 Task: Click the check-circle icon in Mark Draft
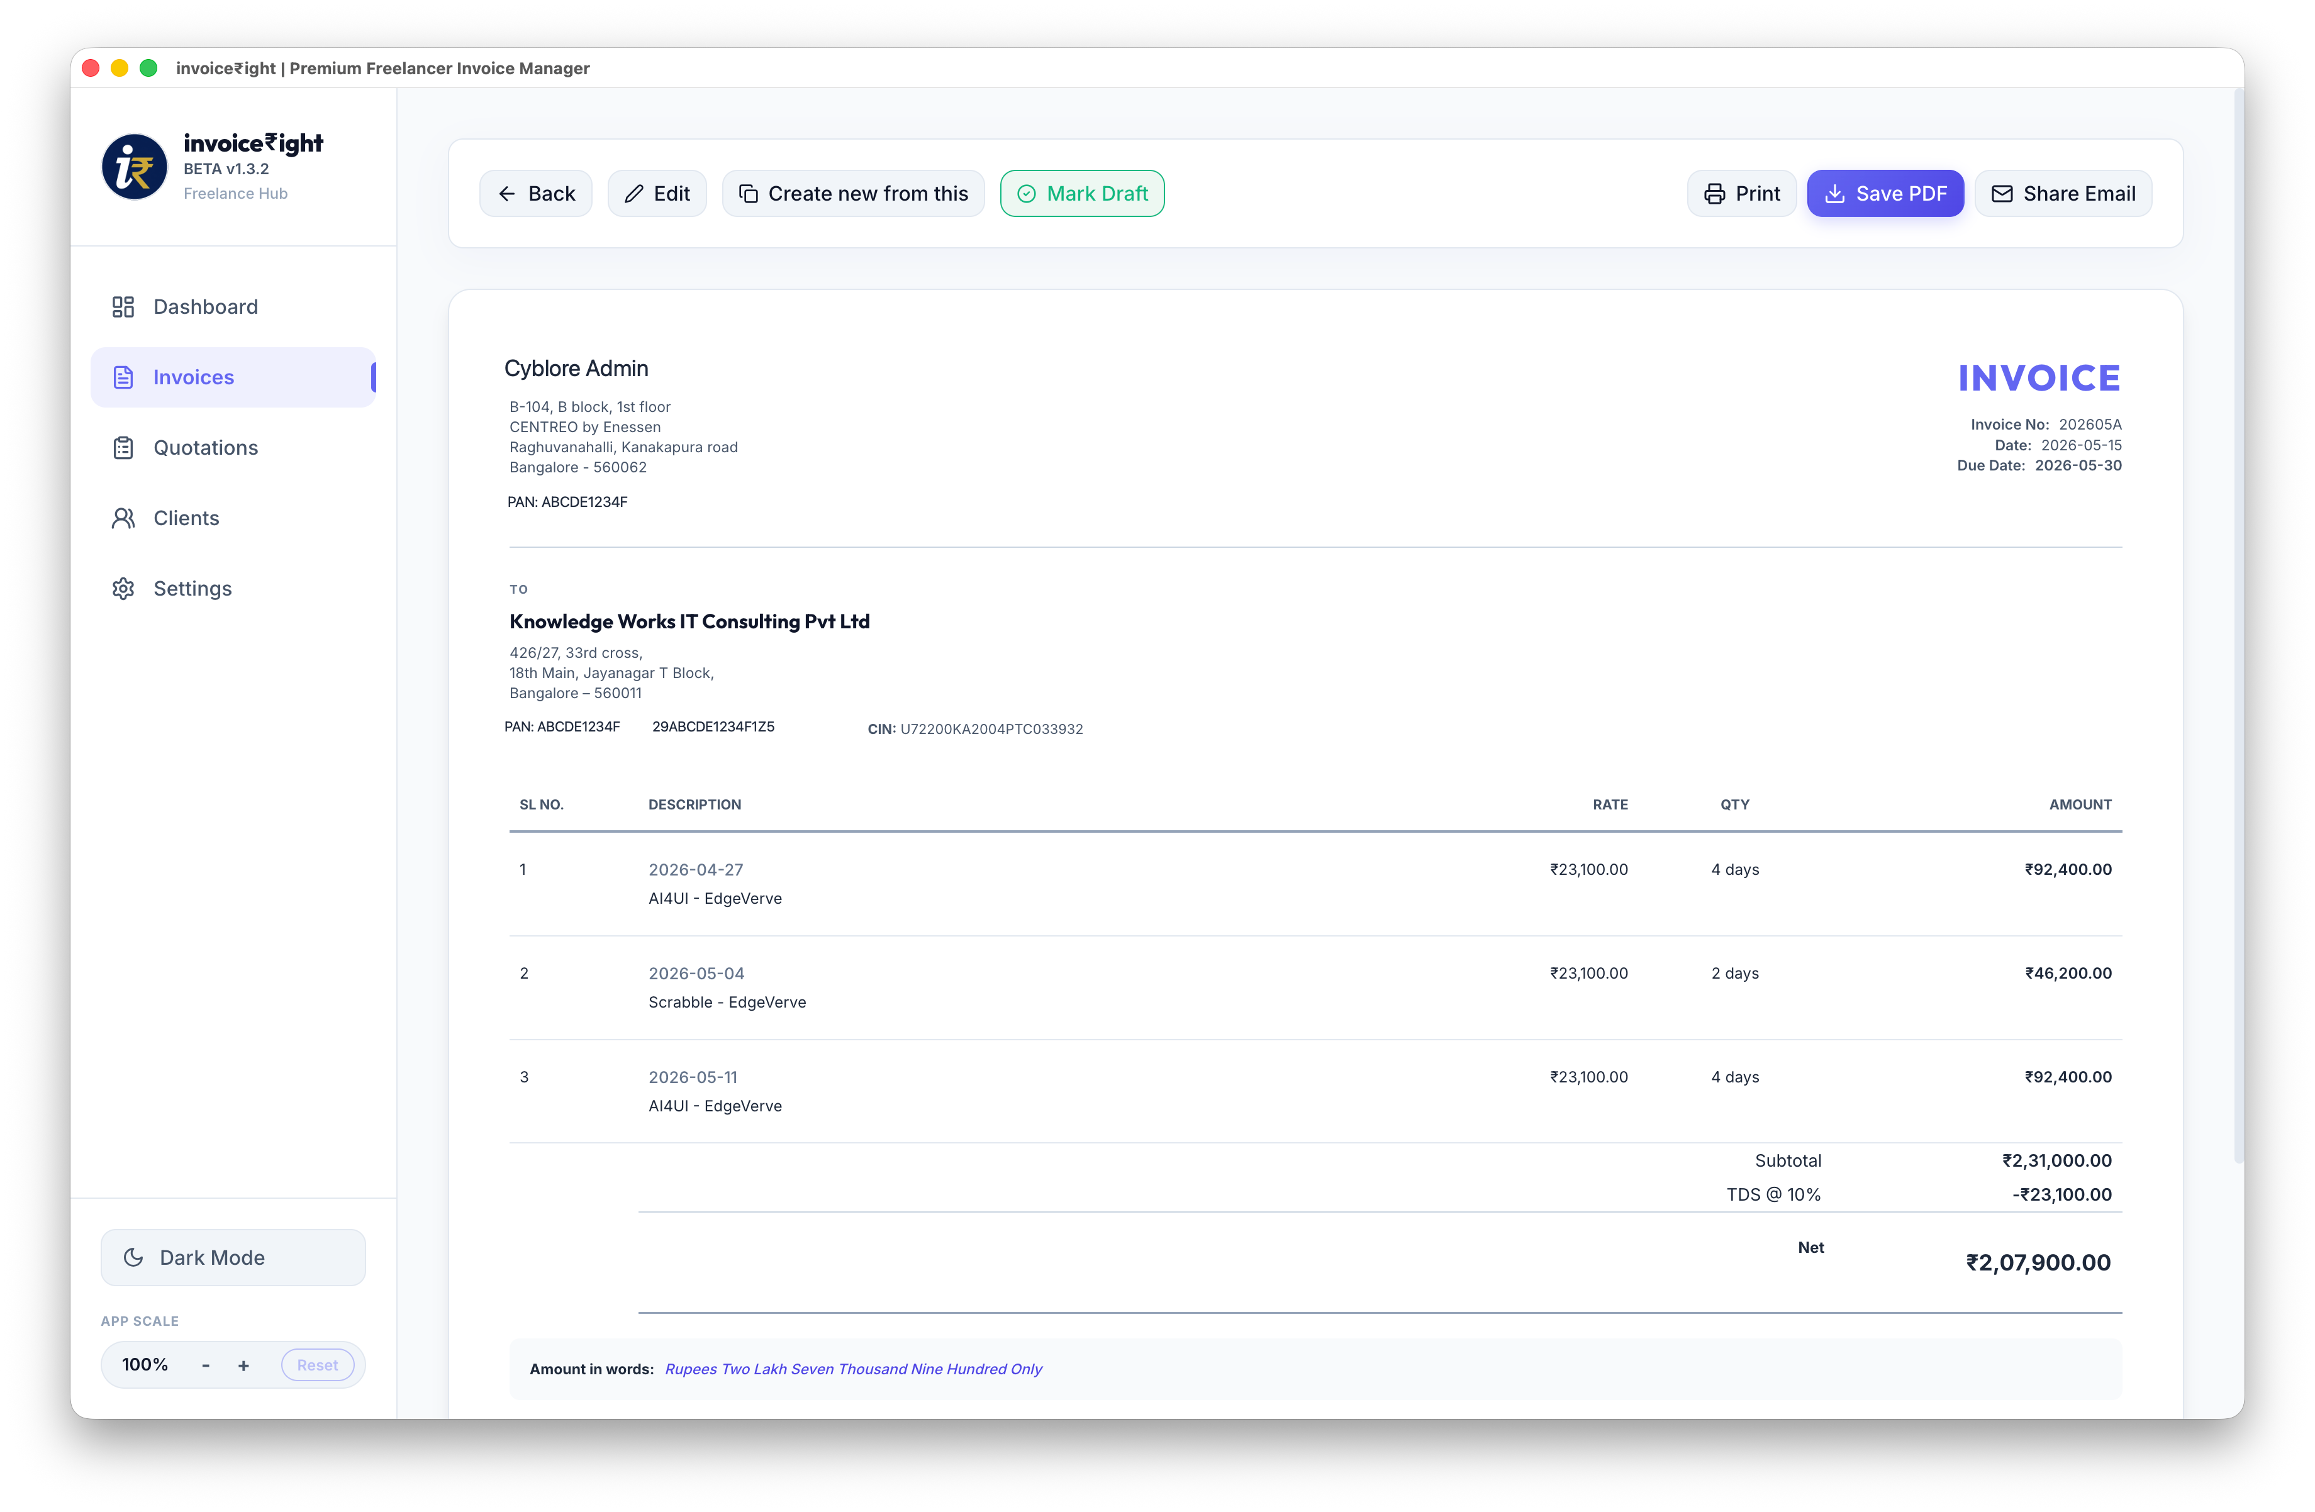(x=1026, y=194)
